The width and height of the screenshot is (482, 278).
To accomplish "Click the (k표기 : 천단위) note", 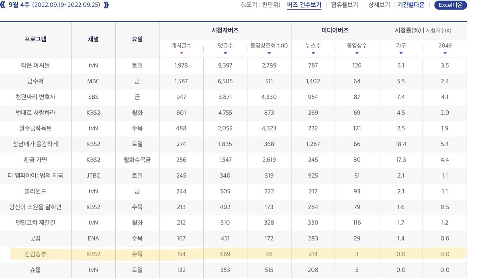I will click(261, 5).
